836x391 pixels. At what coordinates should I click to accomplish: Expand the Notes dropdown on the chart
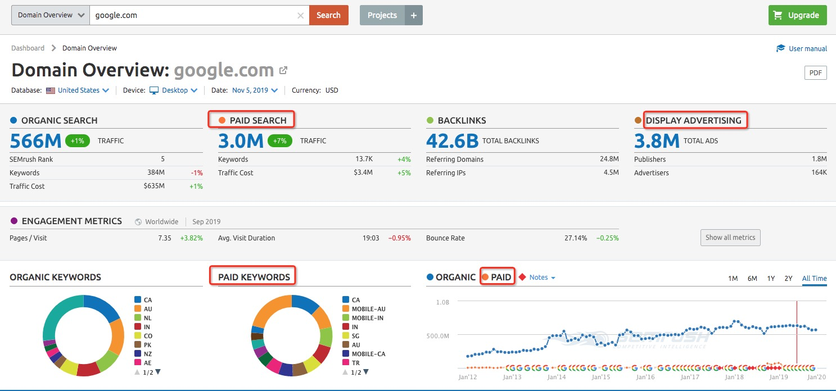coord(543,278)
